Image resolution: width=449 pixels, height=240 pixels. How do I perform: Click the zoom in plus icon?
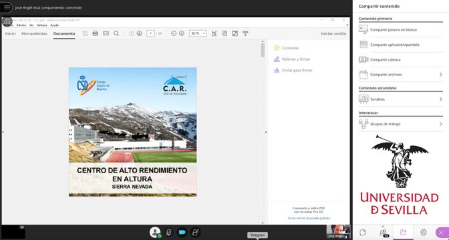[182, 33]
